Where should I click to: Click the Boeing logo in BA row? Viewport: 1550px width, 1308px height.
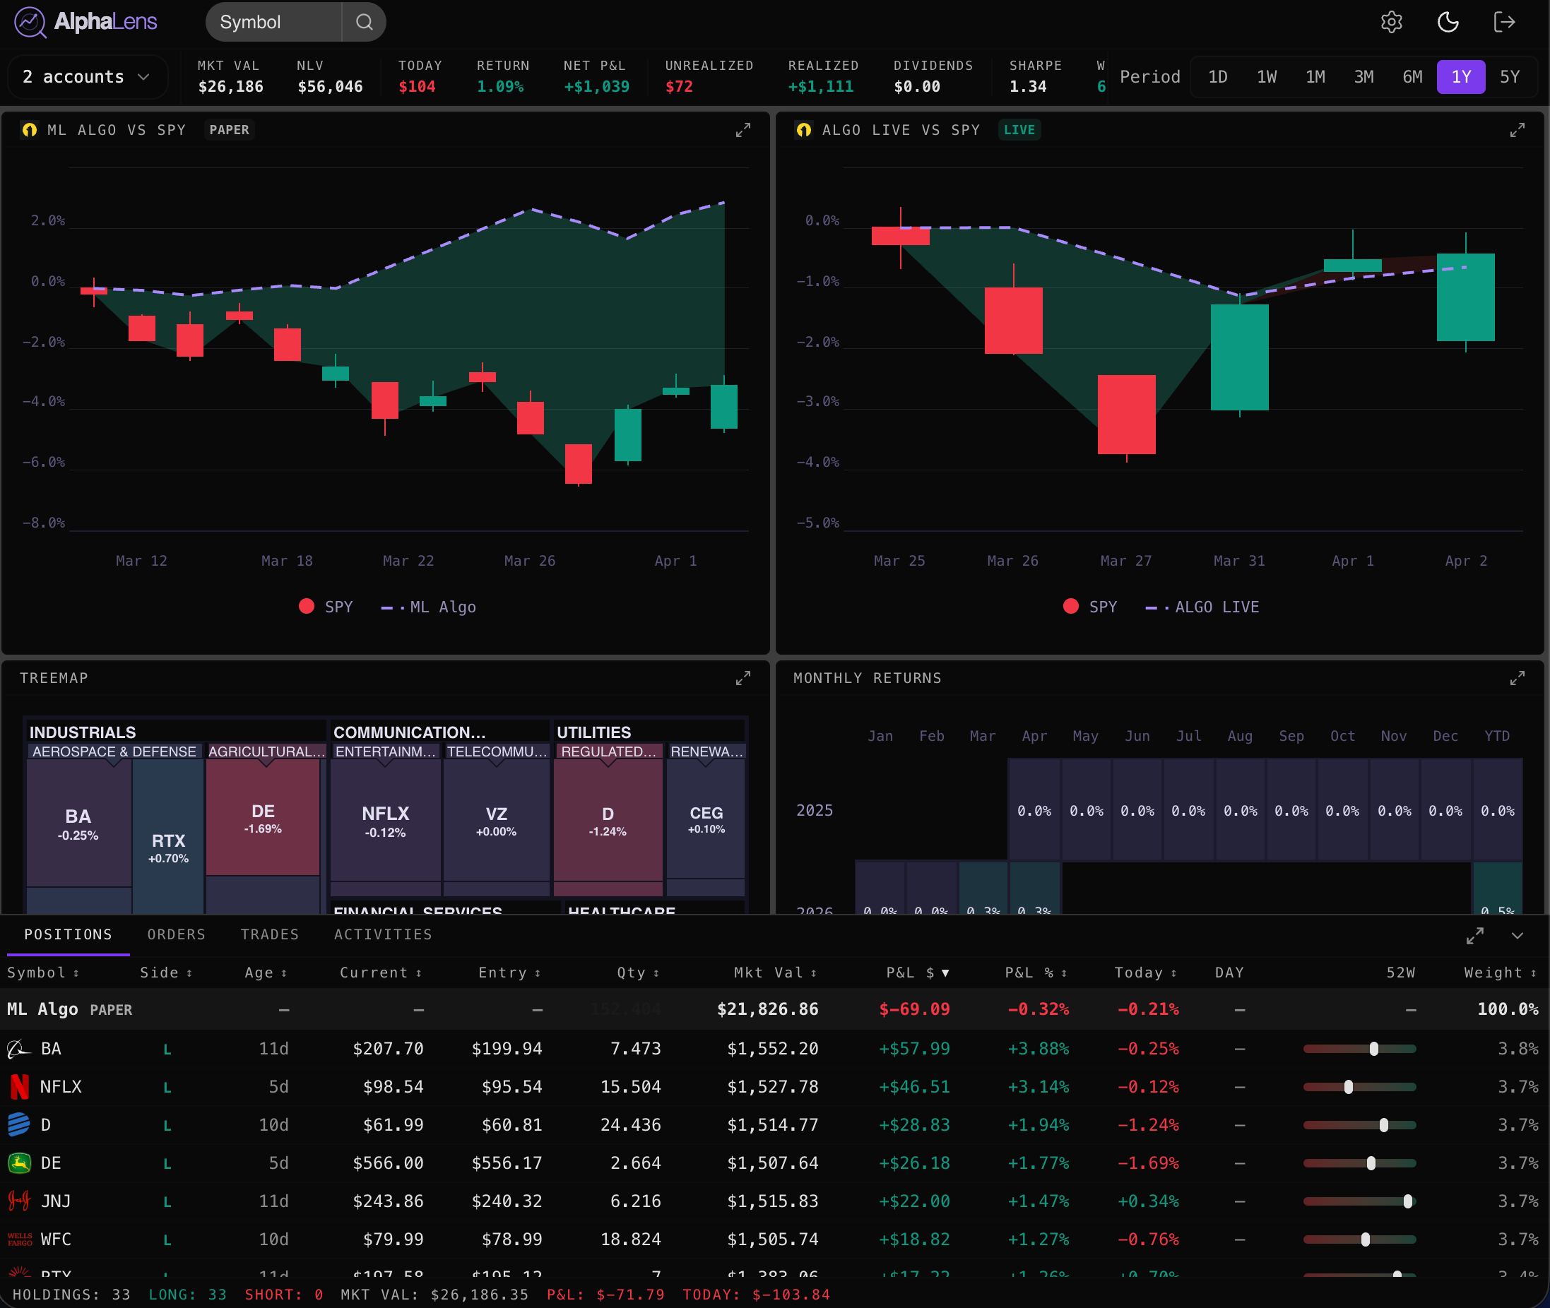coord(18,1050)
